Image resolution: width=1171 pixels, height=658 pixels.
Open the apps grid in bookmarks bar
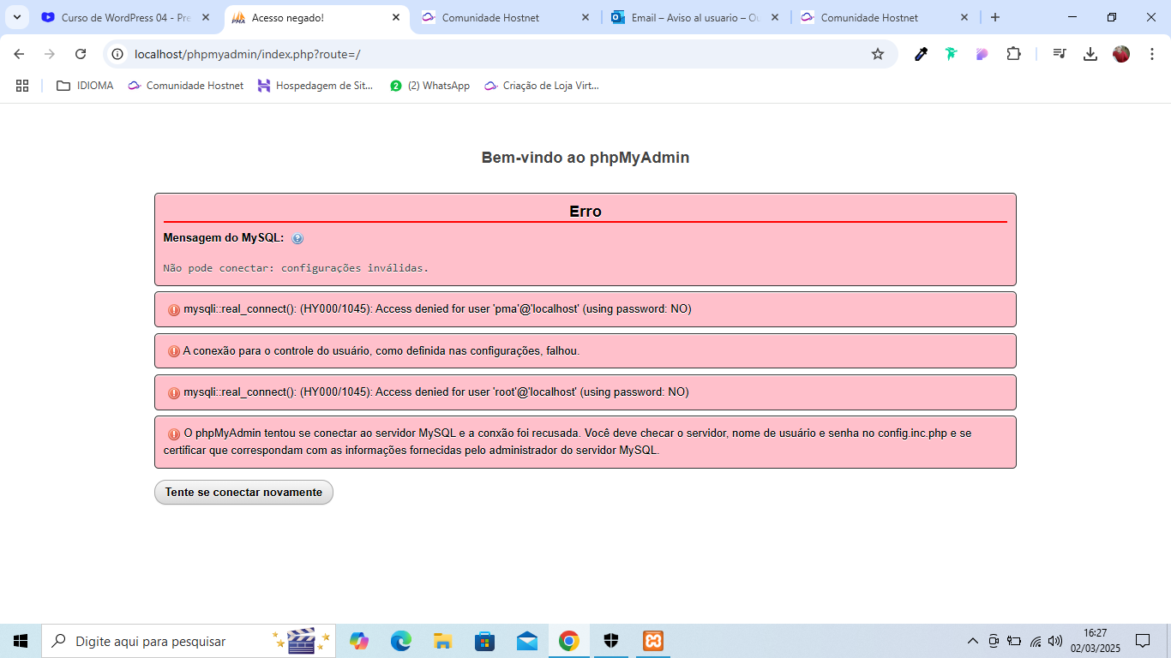pyautogui.click(x=22, y=86)
